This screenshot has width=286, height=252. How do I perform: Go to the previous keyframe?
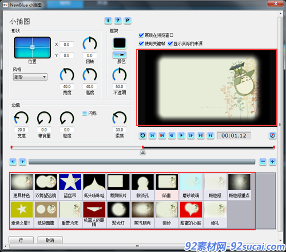click(x=162, y=135)
